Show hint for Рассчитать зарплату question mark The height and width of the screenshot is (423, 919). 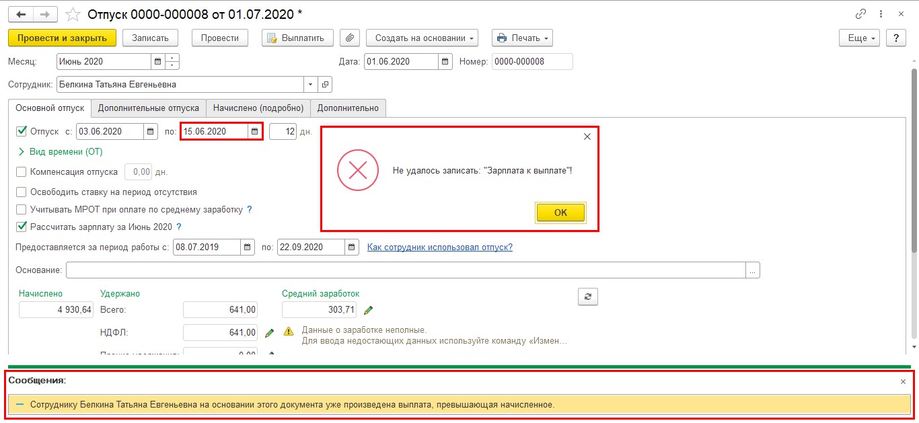pyautogui.click(x=179, y=227)
